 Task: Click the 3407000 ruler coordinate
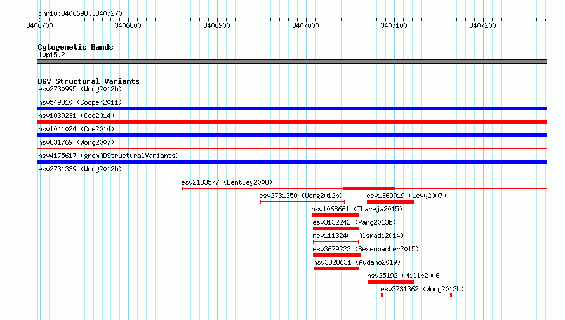(305, 25)
